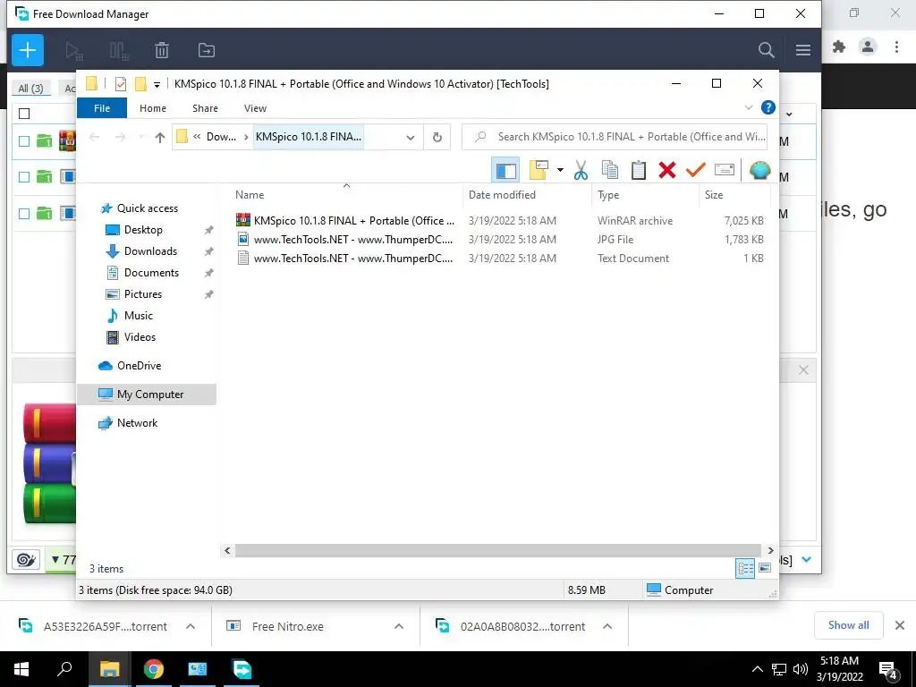Click the Explorer search box
The image size is (916, 687).
click(614, 137)
